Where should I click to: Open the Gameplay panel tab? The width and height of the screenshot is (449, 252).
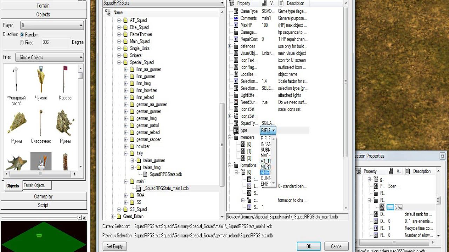click(x=43, y=196)
